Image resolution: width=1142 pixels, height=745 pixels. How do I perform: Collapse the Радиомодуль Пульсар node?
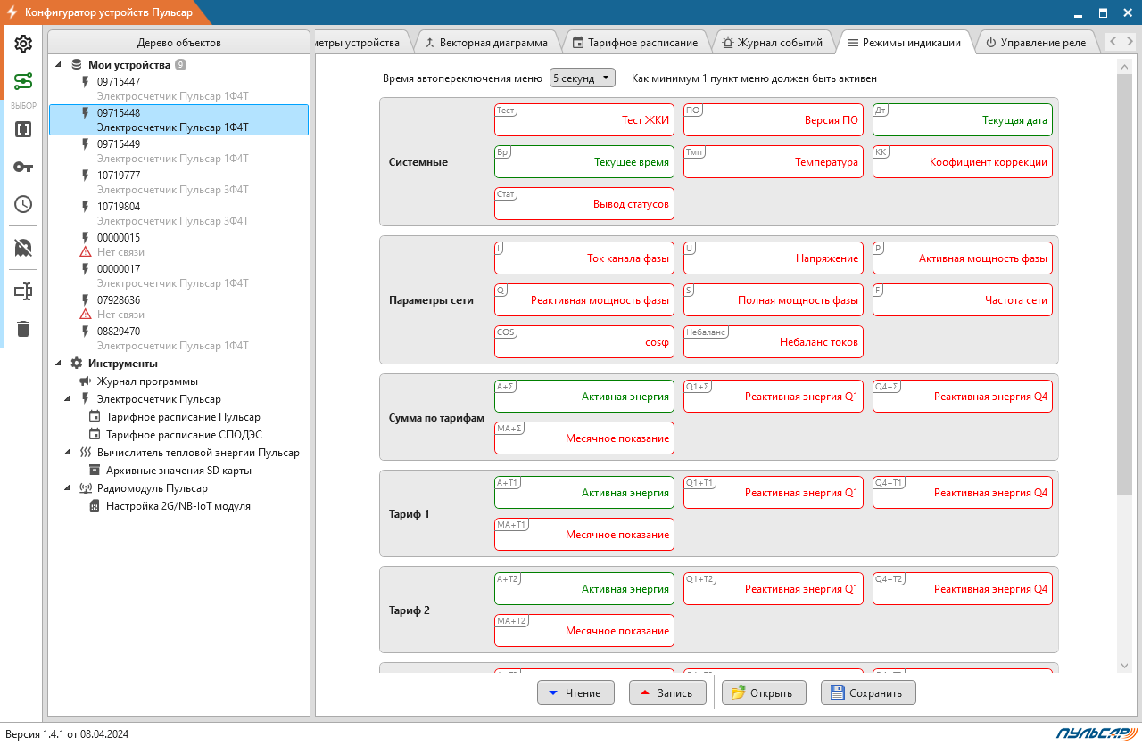tap(68, 488)
